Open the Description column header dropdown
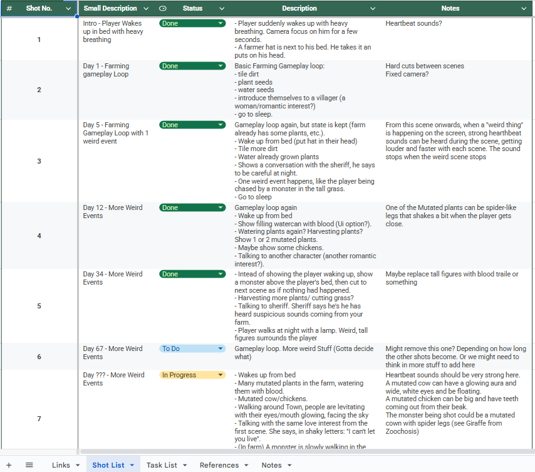Viewport: 535px width, 472px height. pos(373,9)
